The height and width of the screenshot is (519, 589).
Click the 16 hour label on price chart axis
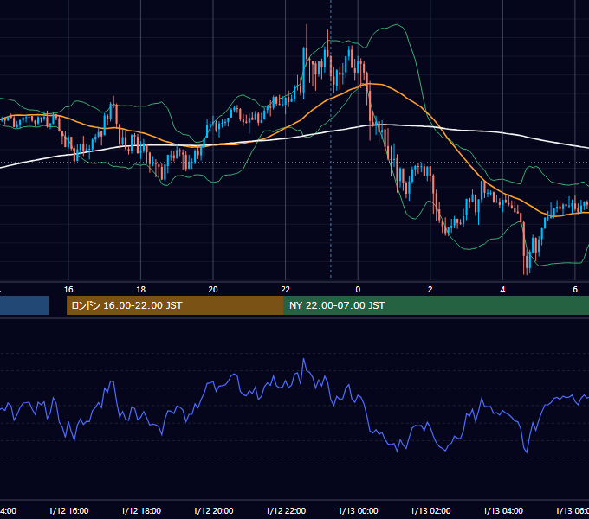point(68,290)
